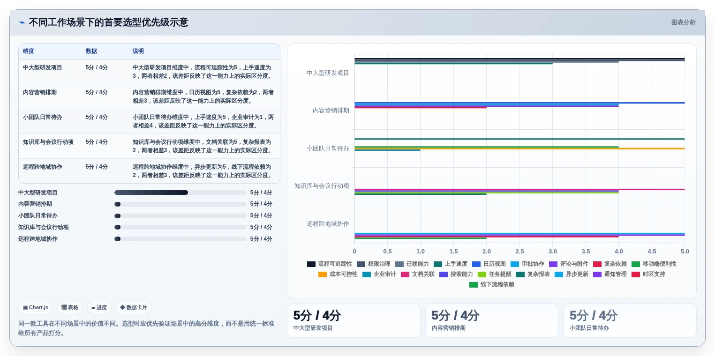Click the 数据 column header
Viewport: 715px width, 356px height.
[91, 52]
